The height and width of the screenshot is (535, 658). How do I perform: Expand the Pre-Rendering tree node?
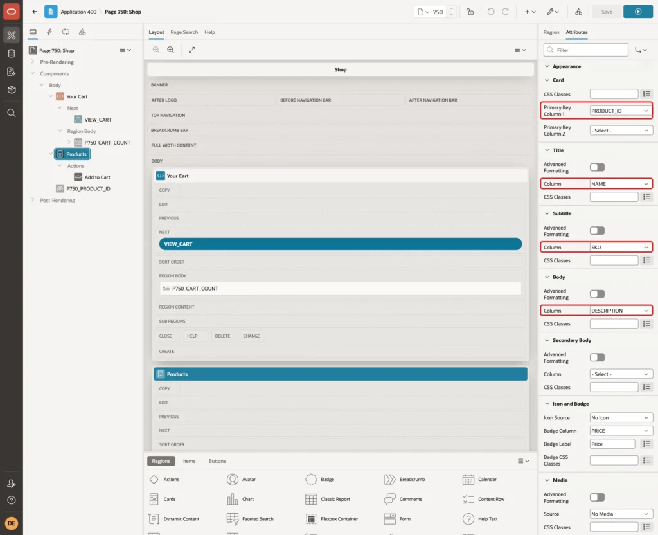click(32, 62)
